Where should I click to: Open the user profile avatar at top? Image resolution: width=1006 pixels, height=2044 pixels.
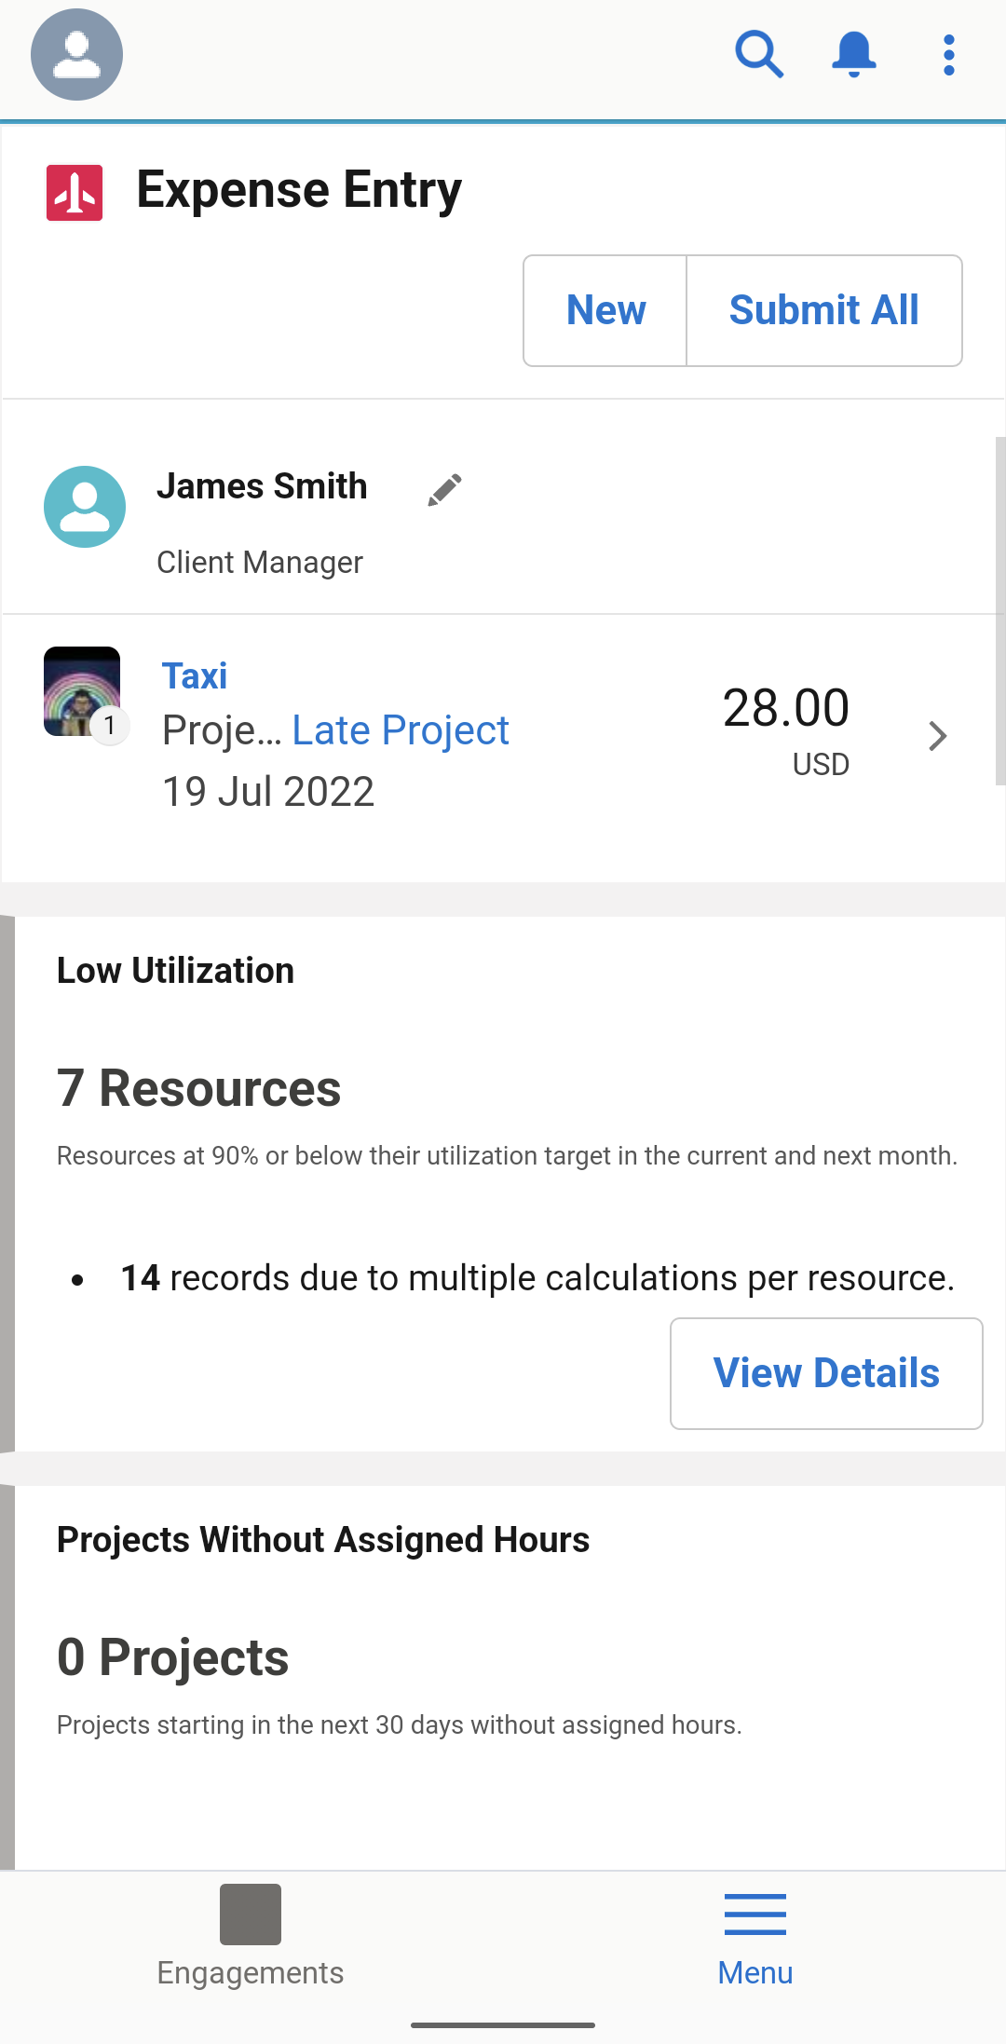coord(76,55)
